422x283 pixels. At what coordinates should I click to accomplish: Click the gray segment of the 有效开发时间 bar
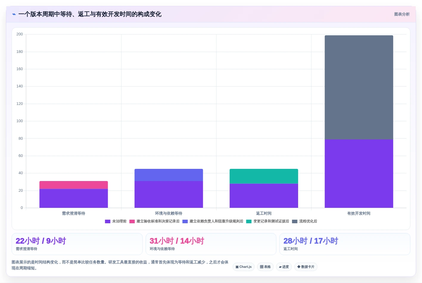click(359, 87)
